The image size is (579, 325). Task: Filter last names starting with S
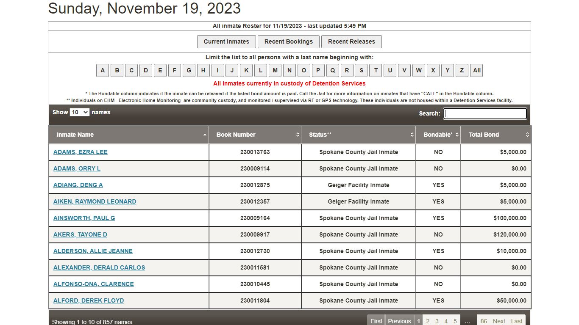361,70
